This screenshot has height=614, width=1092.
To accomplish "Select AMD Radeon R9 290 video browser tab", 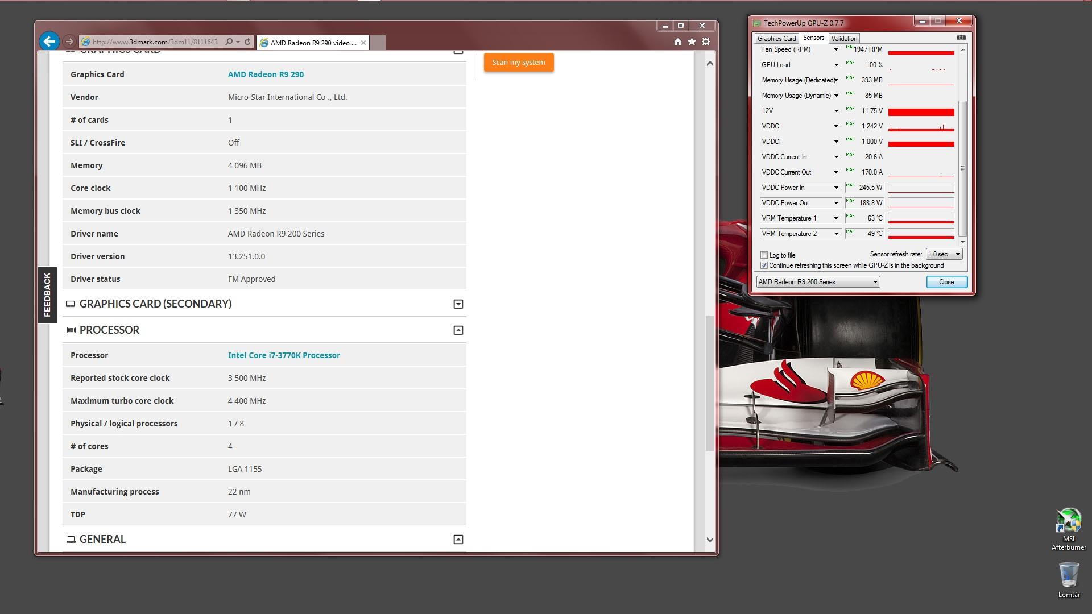I will click(x=313, y=43).
